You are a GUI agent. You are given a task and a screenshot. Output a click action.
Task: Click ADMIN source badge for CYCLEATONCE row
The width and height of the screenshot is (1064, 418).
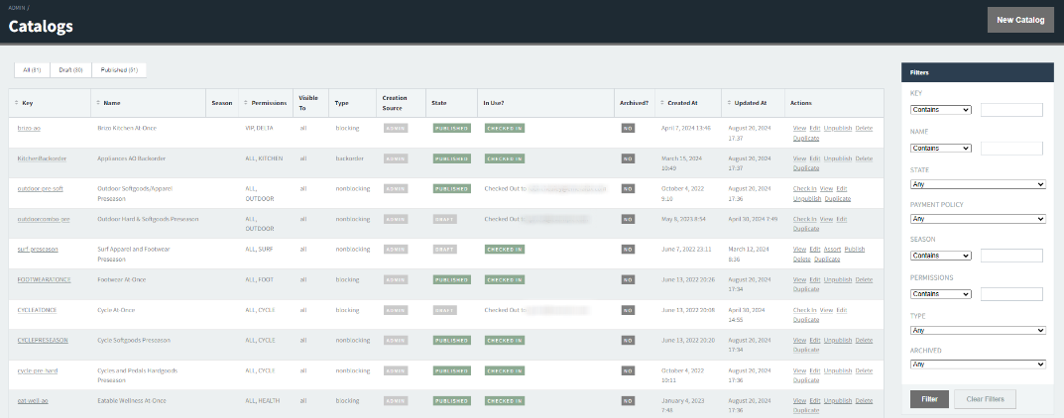pos(396,310)
